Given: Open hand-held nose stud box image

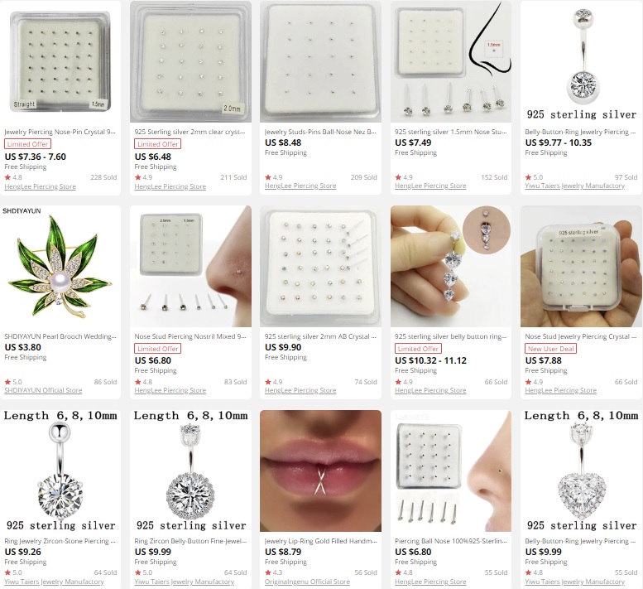Looking at the screenshot, I should 581,266.
